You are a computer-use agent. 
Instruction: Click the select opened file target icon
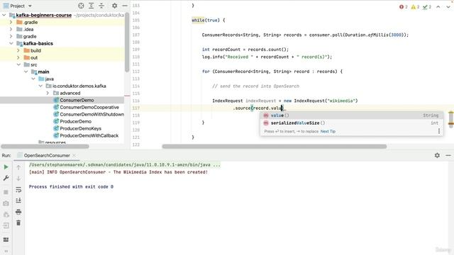[x=81, y=6]
